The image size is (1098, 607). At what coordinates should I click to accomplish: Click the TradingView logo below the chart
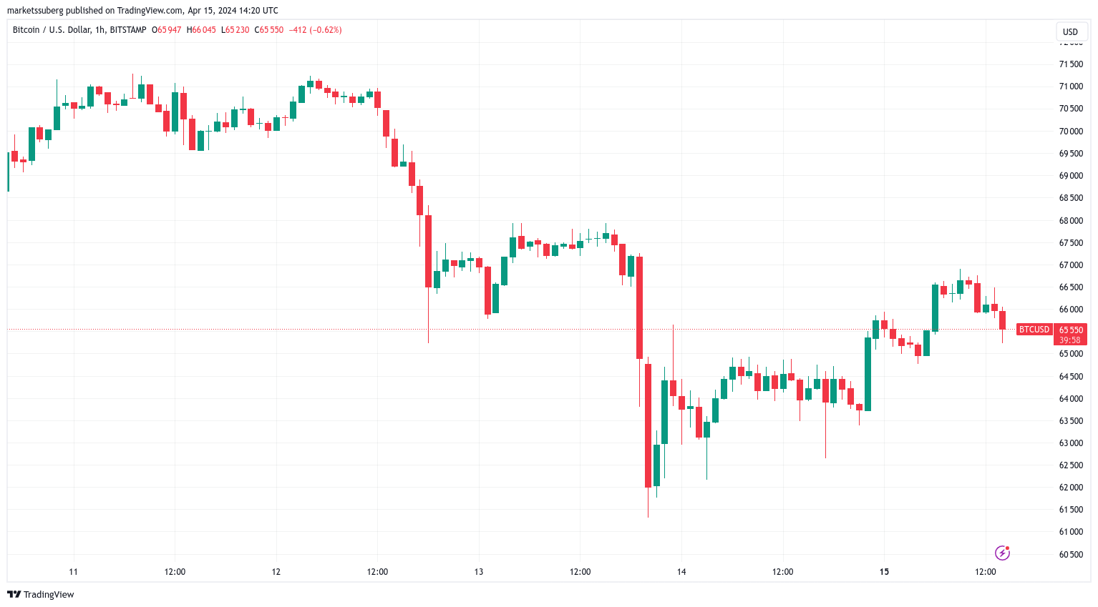tap(41, 594)
